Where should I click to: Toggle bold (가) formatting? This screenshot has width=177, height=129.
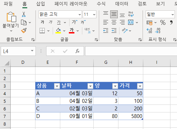tap(42, 22)
